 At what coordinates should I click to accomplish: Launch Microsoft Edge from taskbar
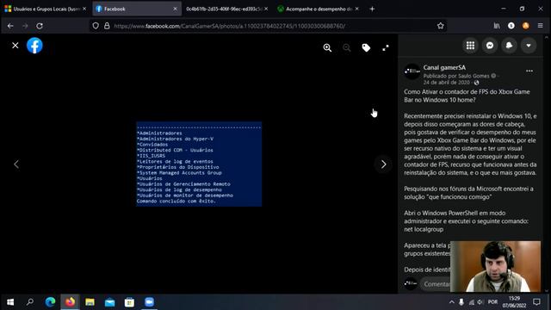coord(50,302)
